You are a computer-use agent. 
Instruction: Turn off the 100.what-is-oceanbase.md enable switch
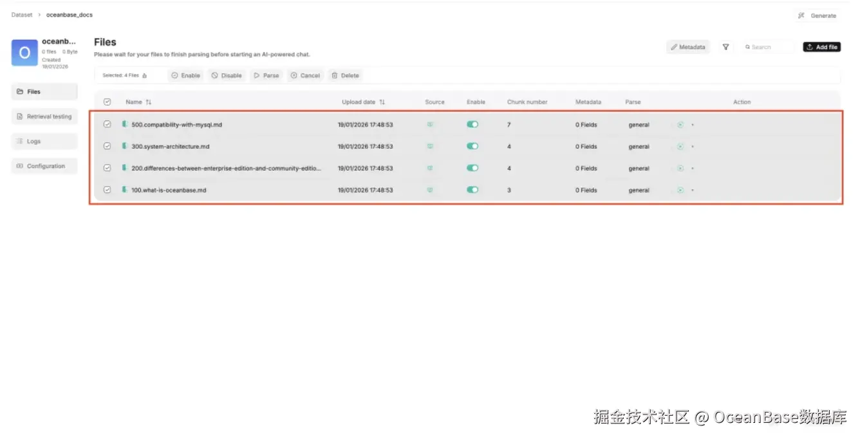point(472,191)
